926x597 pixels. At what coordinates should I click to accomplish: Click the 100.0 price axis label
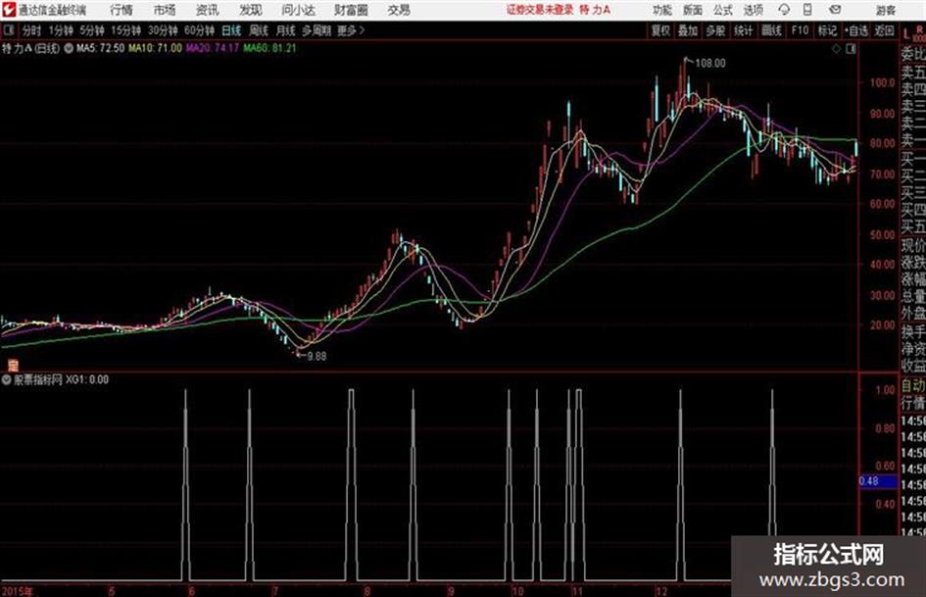[x=882, y=82]
